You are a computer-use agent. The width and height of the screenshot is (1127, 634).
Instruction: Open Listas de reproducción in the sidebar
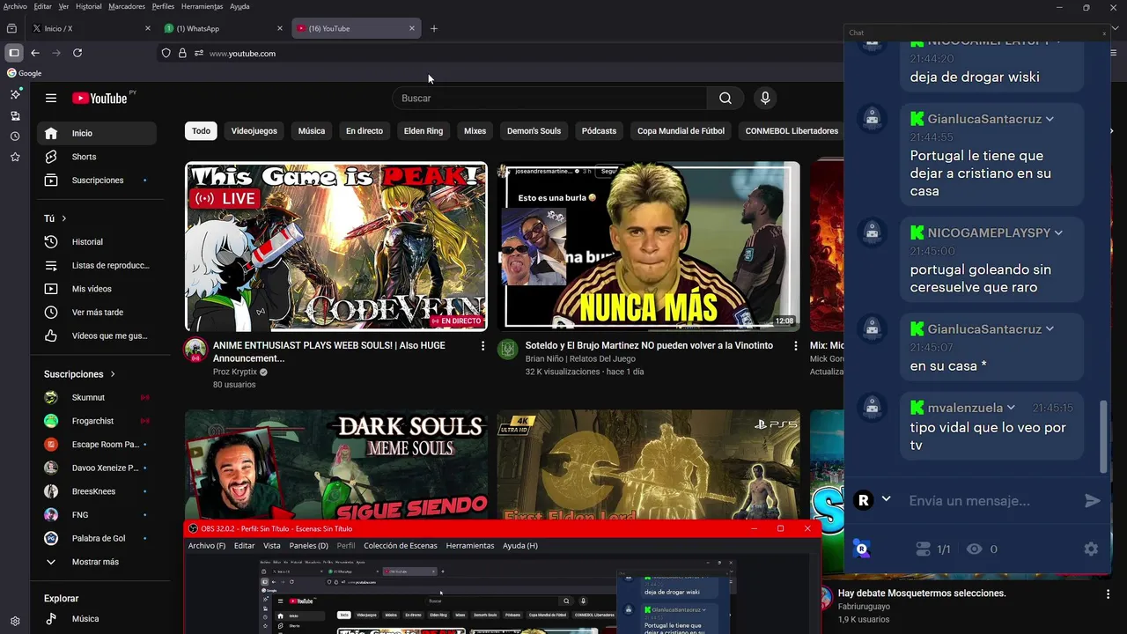pyautogui.click(x=97, y=265)
